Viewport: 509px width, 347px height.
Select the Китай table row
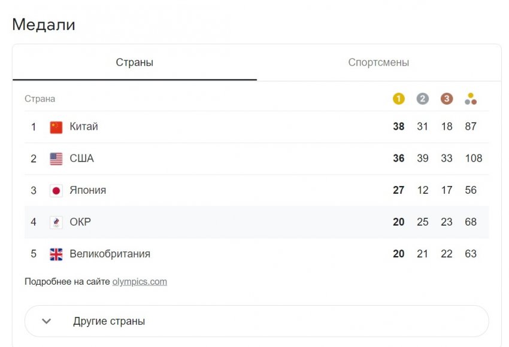tap(240, 126)
